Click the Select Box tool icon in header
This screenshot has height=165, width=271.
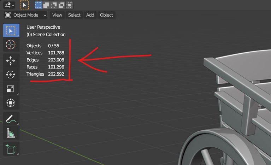(x=24, y=5)
